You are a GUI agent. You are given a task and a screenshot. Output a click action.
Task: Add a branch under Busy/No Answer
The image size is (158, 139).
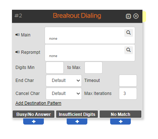[x=33, y=121]
